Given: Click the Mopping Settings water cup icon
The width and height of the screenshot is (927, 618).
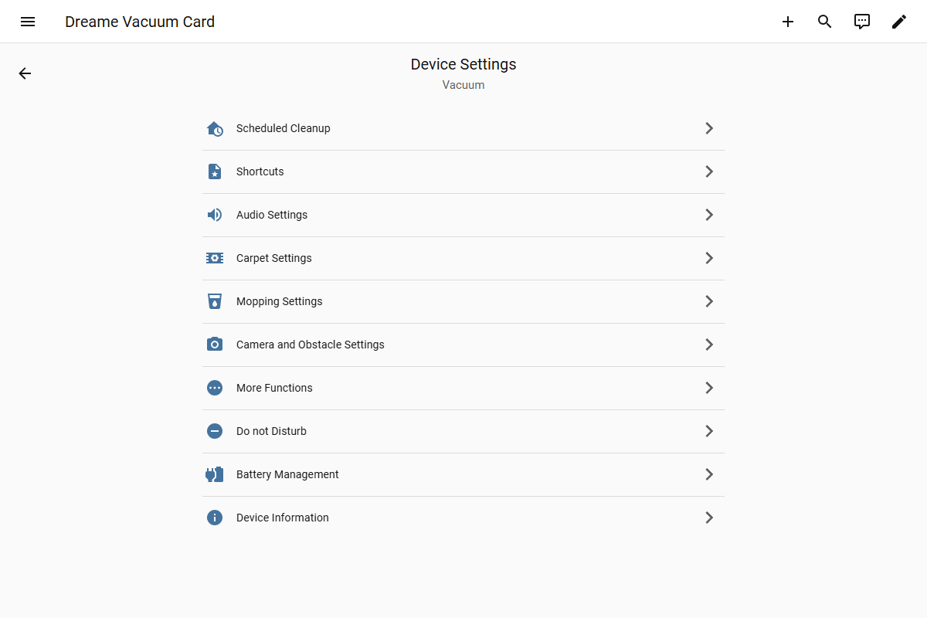Looking at the screenshot, I should pyautogui.click(x=215, y=301).
